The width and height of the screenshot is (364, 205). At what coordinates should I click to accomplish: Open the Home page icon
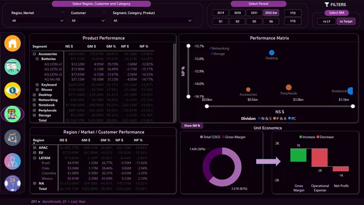click(12, 44)
